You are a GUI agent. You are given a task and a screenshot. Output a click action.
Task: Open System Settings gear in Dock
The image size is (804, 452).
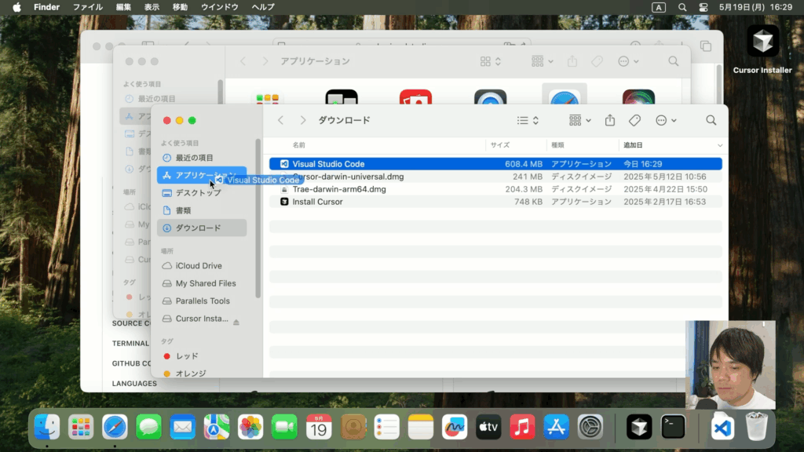pyautogui.click(x=590, y=428)
